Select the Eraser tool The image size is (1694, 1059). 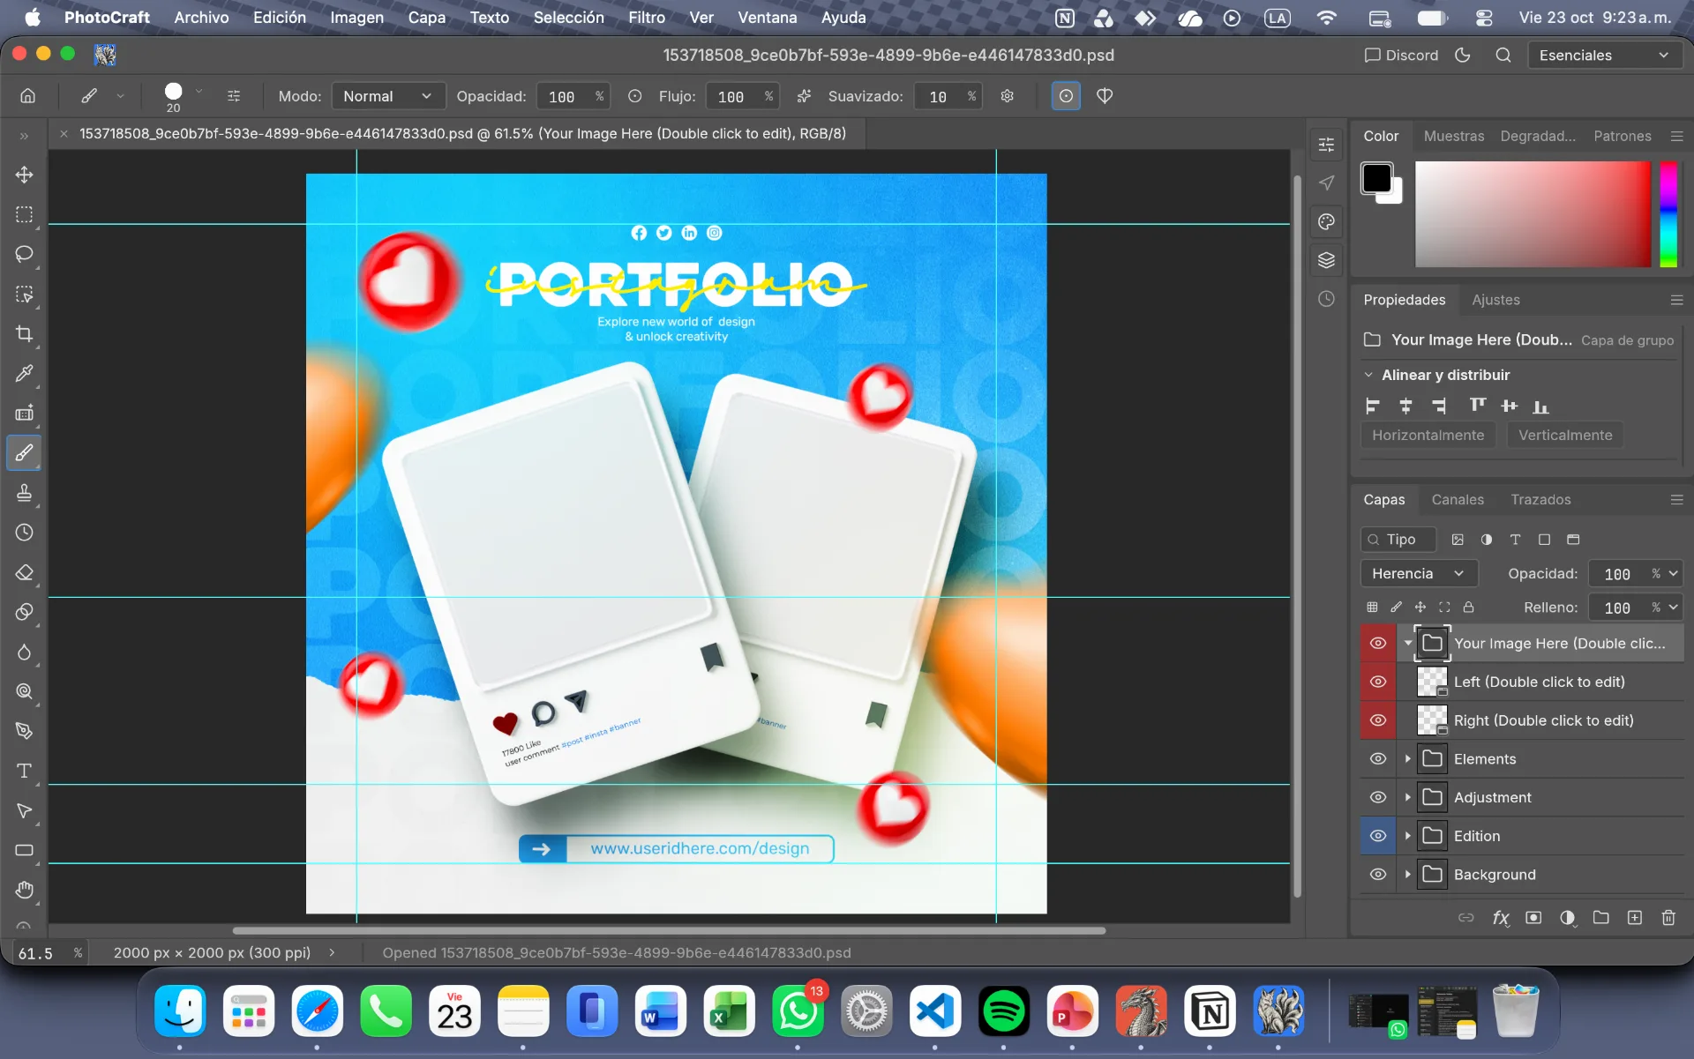pos(25,572)
